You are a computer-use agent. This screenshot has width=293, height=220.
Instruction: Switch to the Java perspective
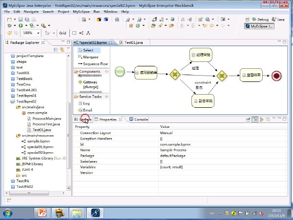click(x=278, y=20)
